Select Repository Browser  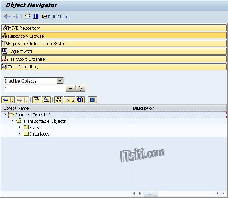(114, 36)
